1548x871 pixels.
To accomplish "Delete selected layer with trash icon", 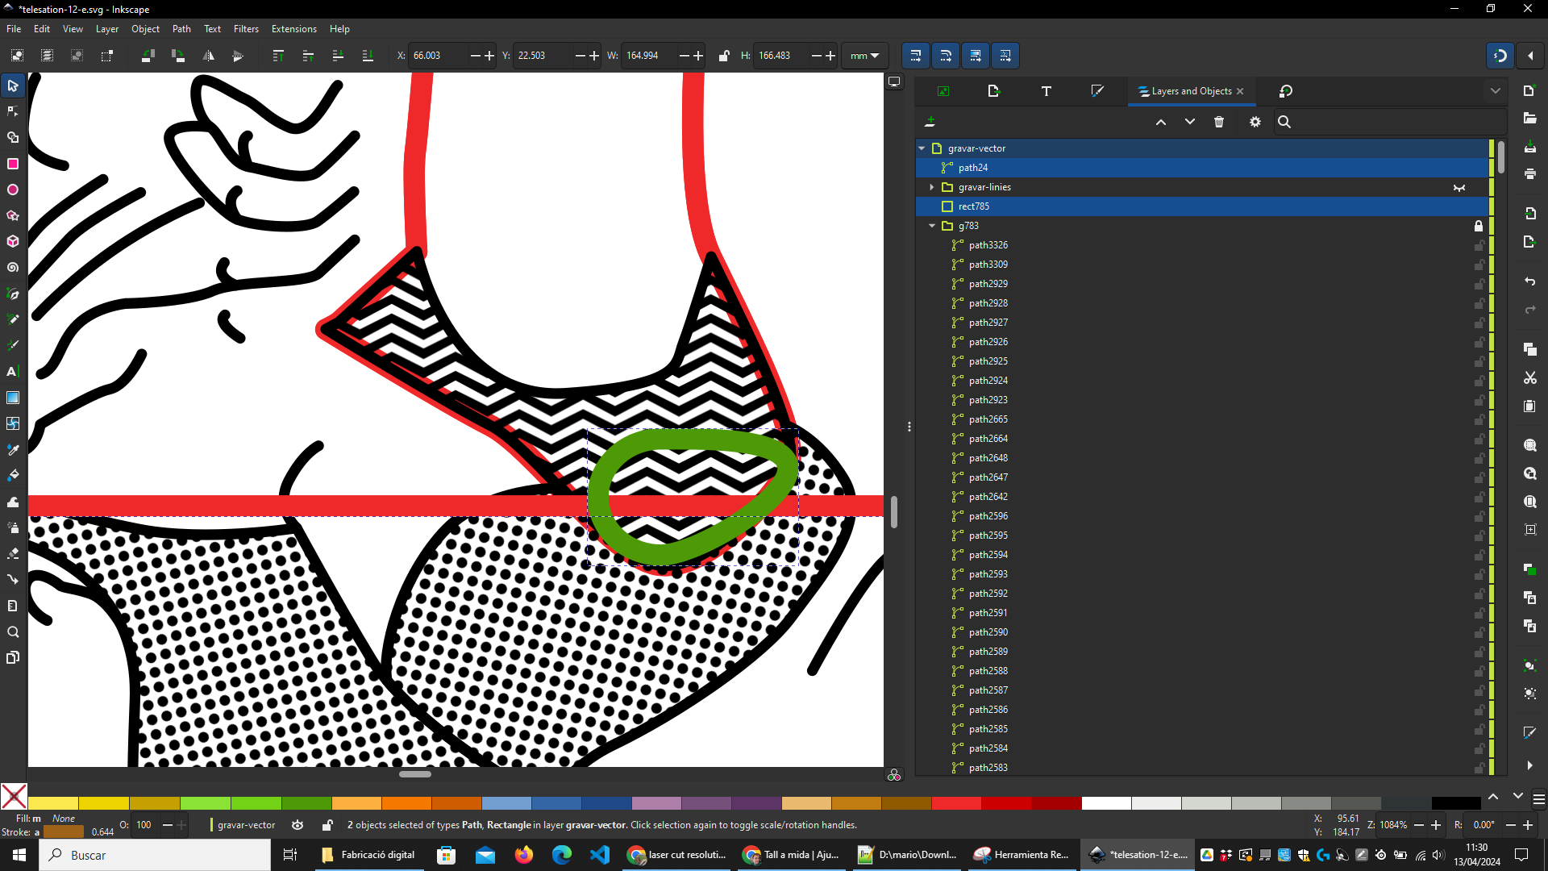I will point(1219,122).
